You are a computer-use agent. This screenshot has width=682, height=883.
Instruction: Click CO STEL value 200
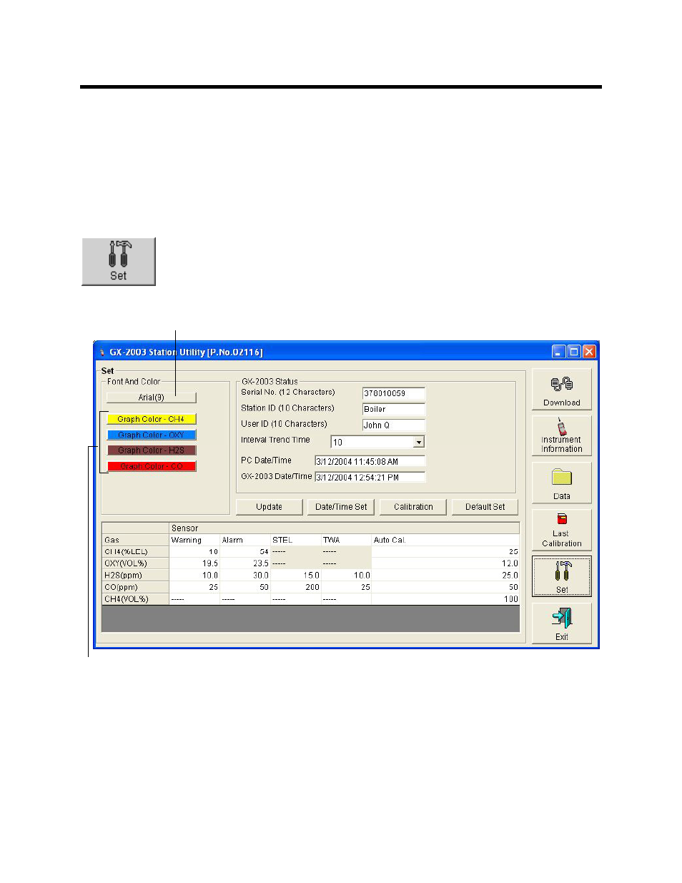[295, 587]
